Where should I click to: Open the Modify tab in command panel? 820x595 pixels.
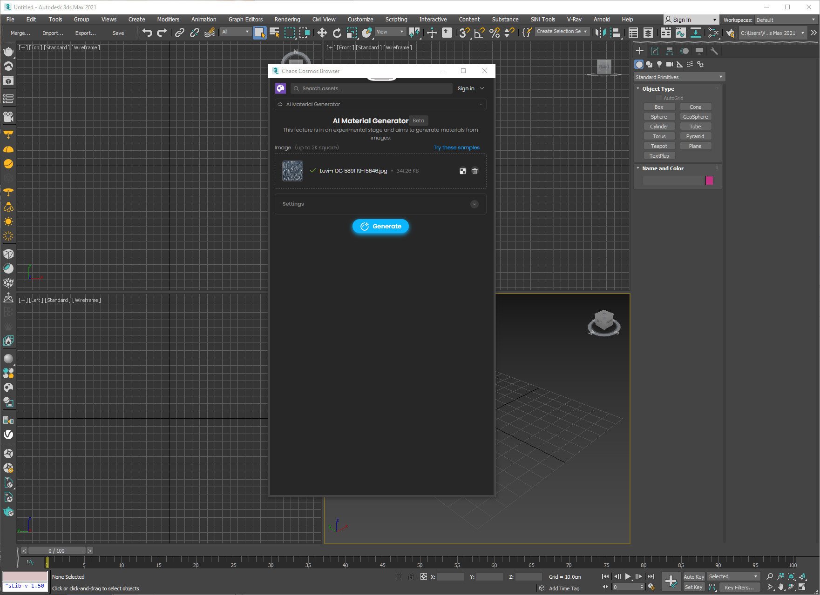pyautogui.click(x=655, y=51)
